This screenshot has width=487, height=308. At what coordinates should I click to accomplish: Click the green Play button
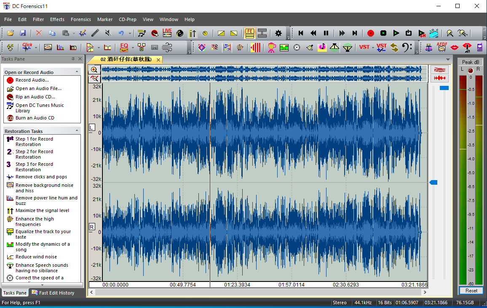pyautogui.click(x=396, y=33)
